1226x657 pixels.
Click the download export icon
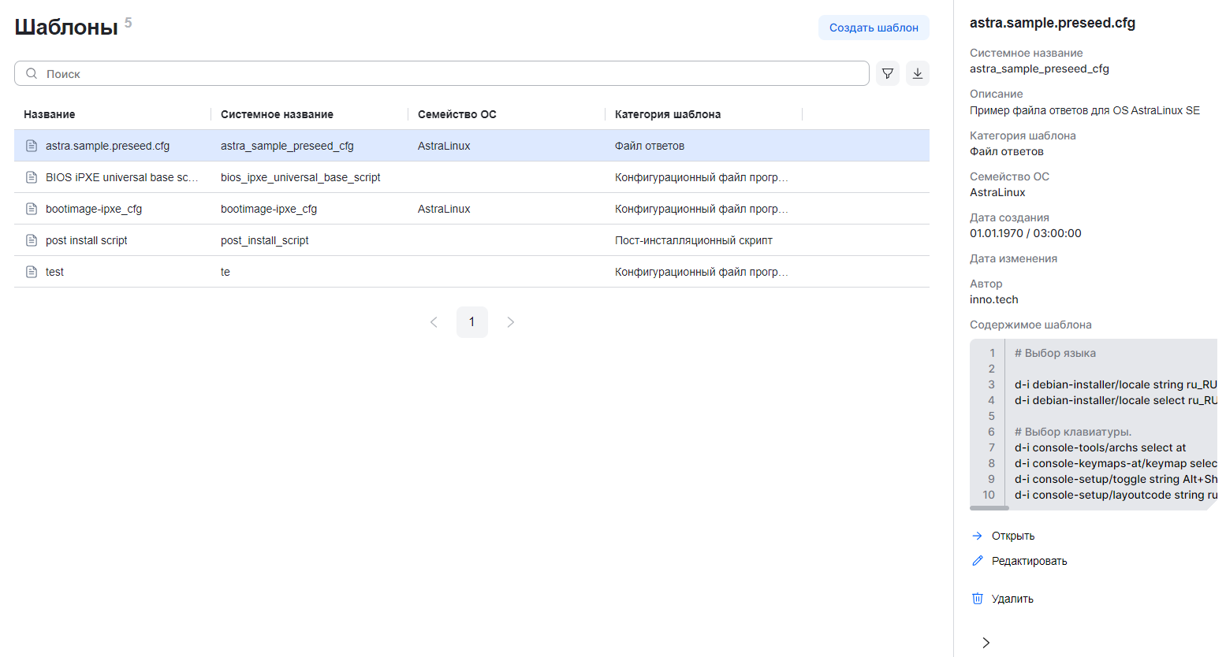point(917,73)
